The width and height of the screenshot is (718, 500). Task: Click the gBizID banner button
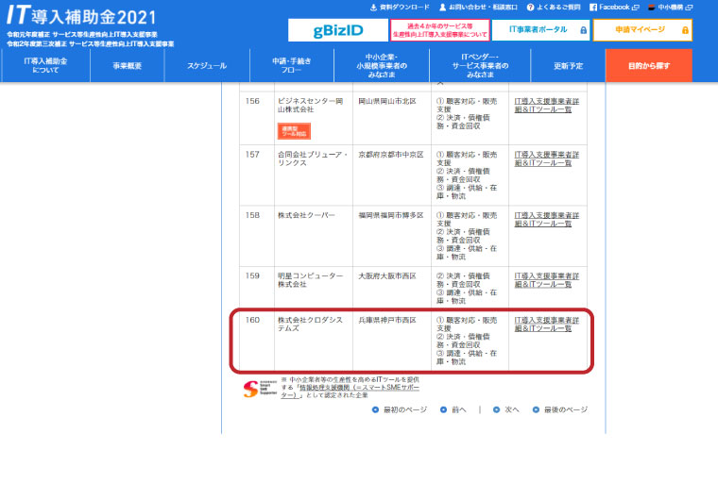tap(338, 30)
